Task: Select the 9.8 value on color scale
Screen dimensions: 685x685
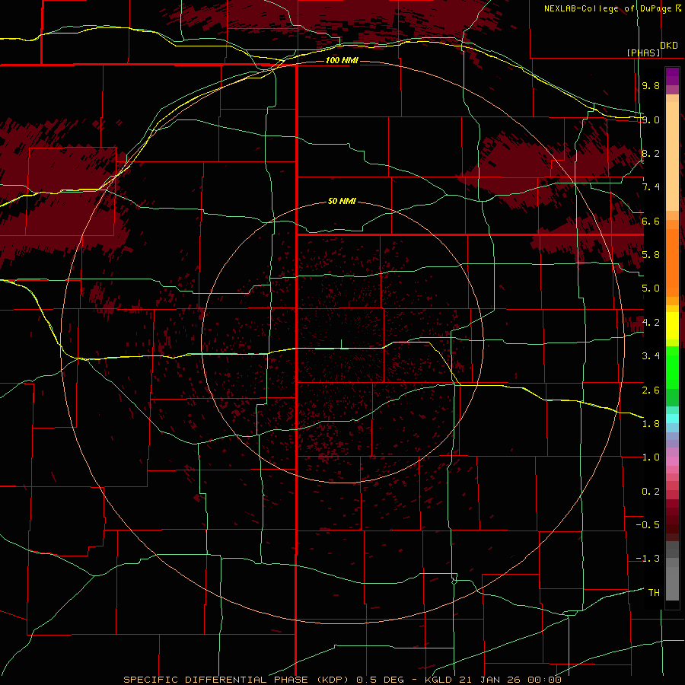Action: (651, 85)
